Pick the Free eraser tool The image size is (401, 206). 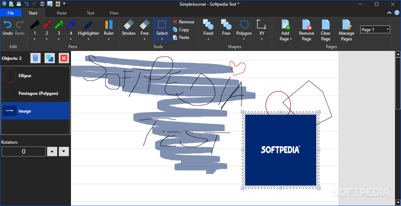tap(144, 28)
